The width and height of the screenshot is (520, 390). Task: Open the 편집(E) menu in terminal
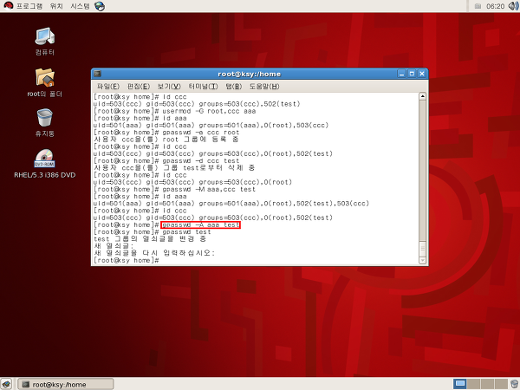tap(139, 87)
